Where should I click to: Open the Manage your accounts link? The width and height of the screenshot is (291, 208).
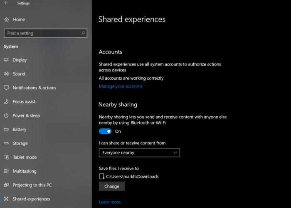[121, 86]
